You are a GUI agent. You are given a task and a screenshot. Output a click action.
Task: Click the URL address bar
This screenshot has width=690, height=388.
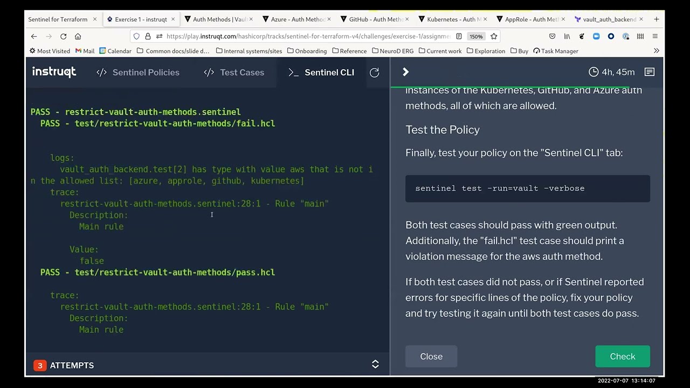[307, 36]
